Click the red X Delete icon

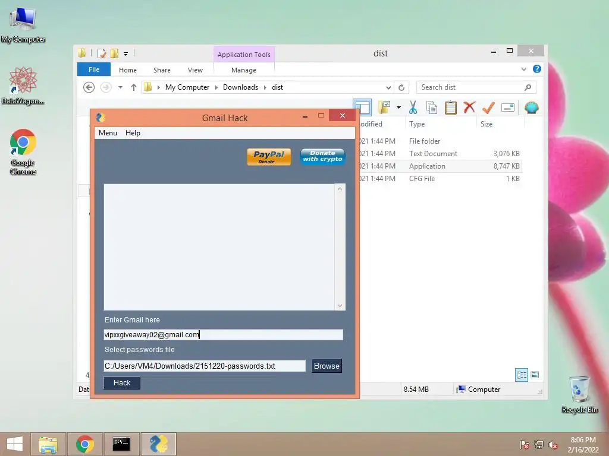pos(469,107)
